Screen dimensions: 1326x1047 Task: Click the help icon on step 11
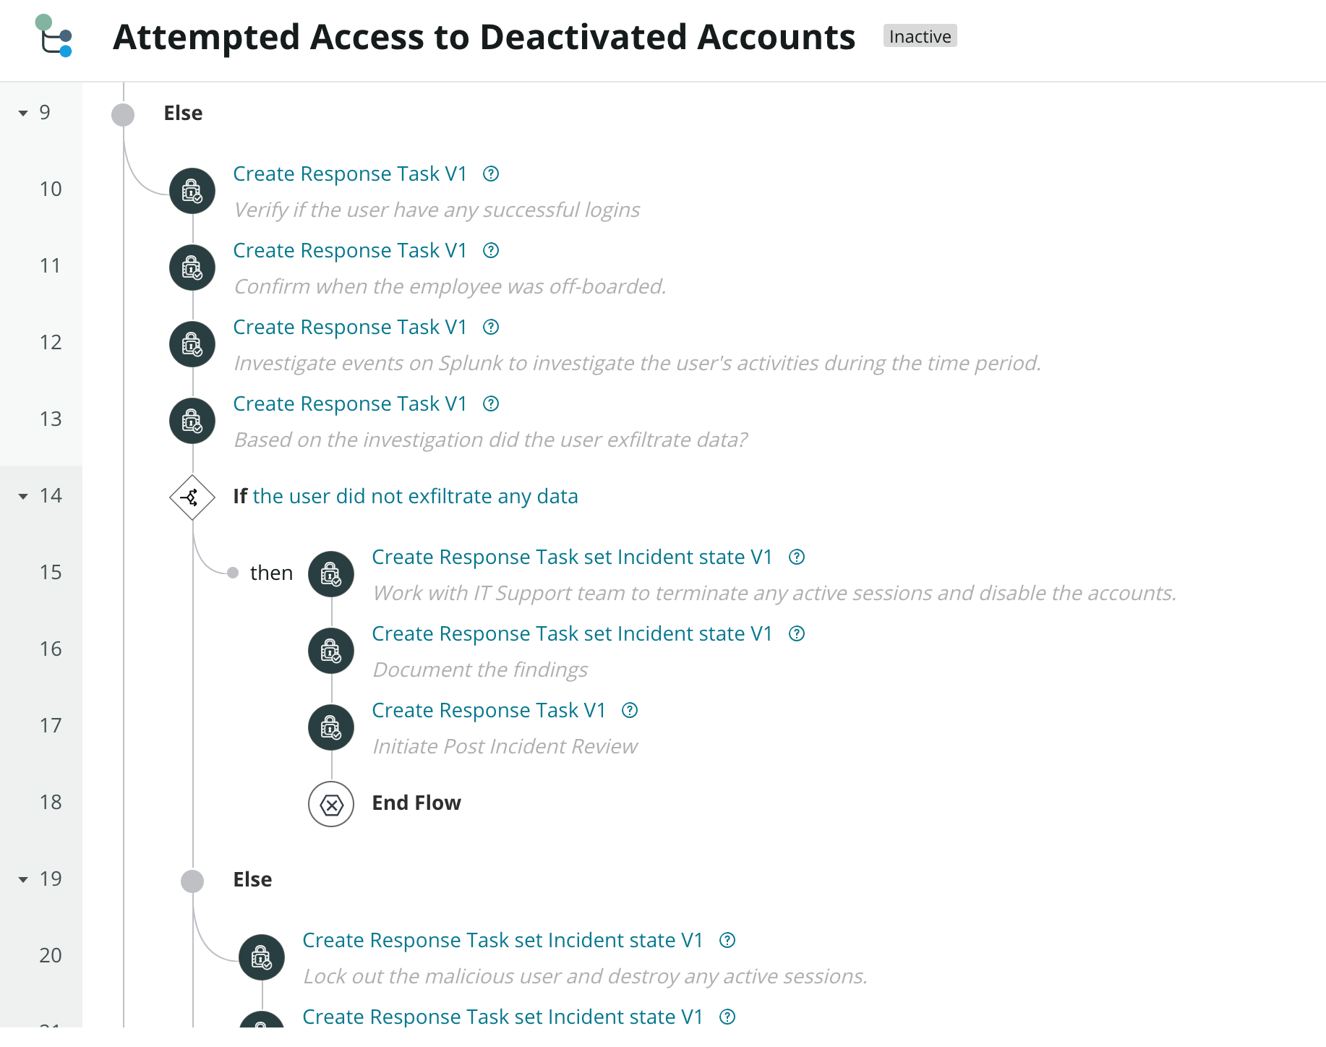491,250
